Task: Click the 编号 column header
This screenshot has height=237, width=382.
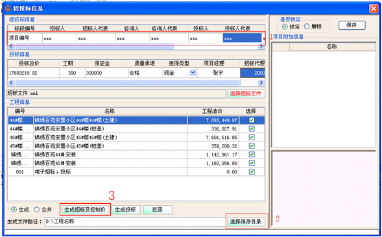Action: click(x=20, y=111)
